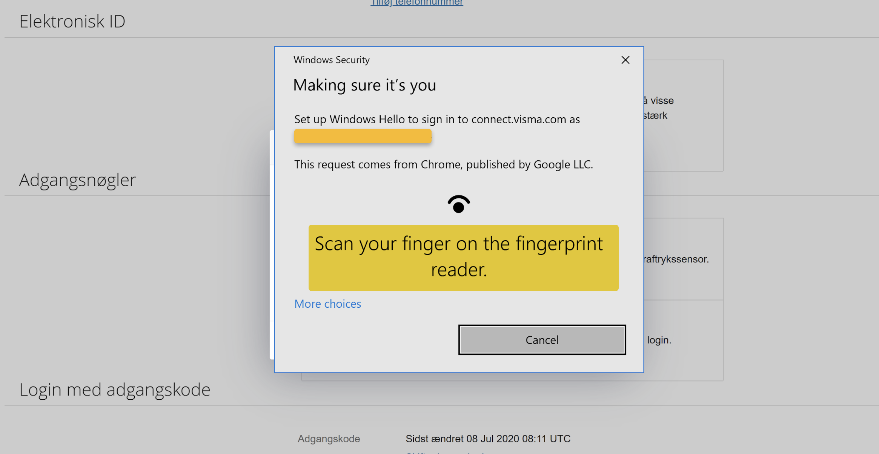Viewport: 879px width, 454px height.
Task: Click the highlighted username field under the setup text
Action: [362, 136]
